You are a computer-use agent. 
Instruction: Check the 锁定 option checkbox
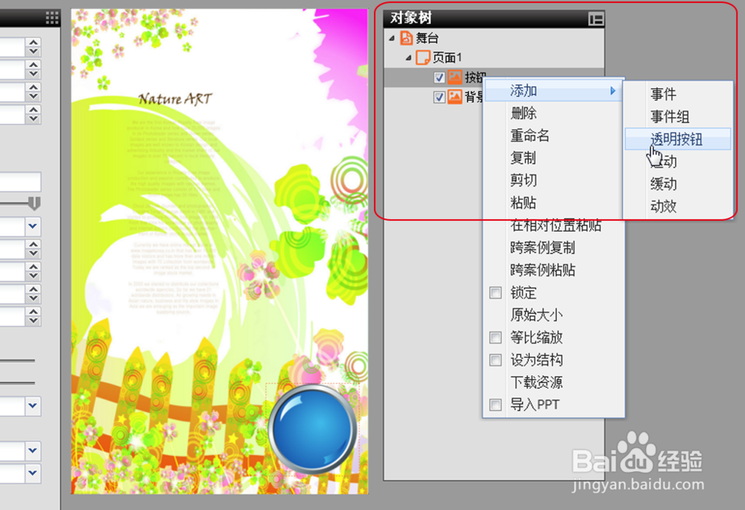point(495,293)
